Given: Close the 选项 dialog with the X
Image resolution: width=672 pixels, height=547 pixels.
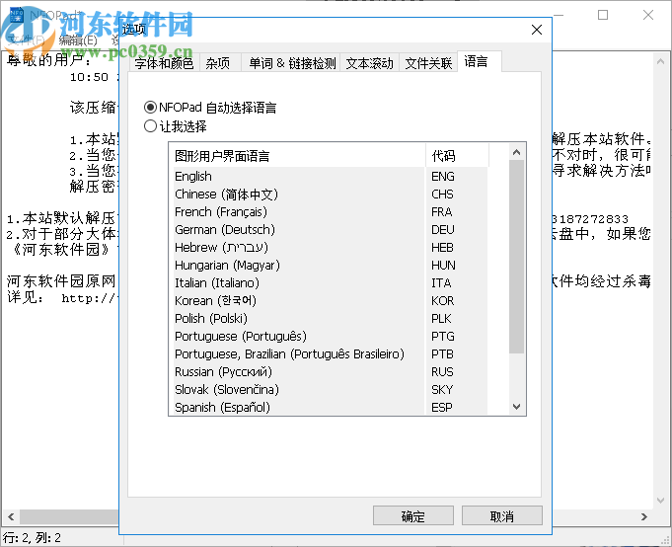Looking at the screenshot, I should pyautogui.click(x=537, y=30).
